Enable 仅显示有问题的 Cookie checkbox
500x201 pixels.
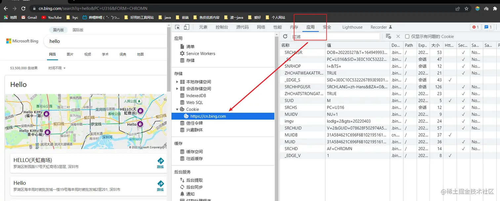pos(407,36)
